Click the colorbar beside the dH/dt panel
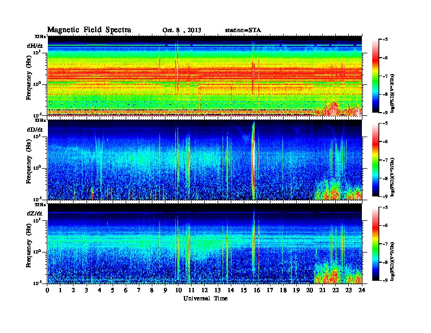This screenshot has width=431, height=333. 375,76
